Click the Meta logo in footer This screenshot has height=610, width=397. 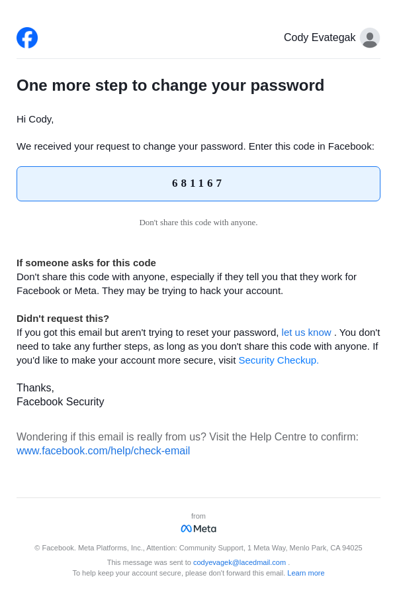(198, 529)
